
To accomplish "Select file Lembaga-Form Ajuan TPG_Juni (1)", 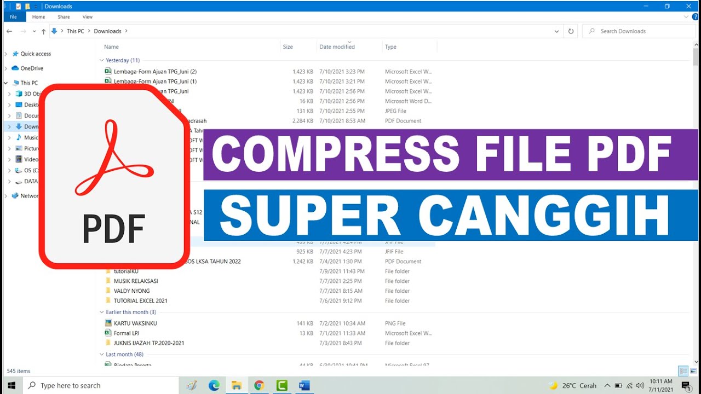I will pyautogui.click(x=155, y=82).
